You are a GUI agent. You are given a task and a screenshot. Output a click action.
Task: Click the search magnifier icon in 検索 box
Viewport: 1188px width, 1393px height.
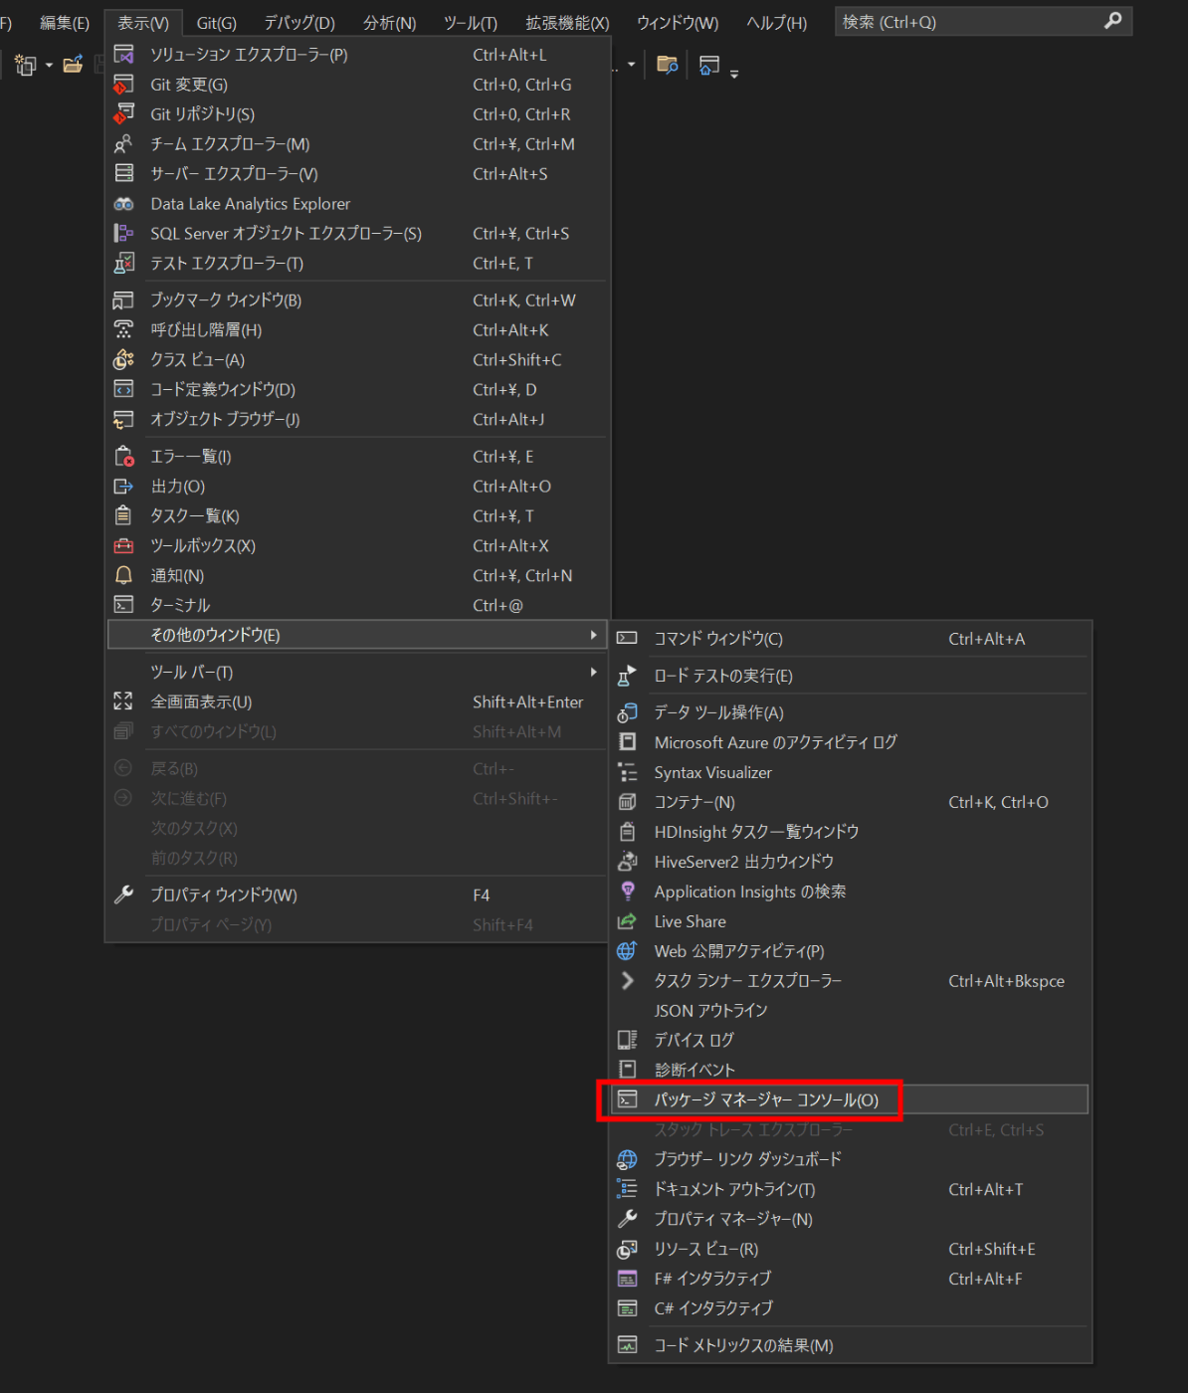click(x=1113, y=21)
